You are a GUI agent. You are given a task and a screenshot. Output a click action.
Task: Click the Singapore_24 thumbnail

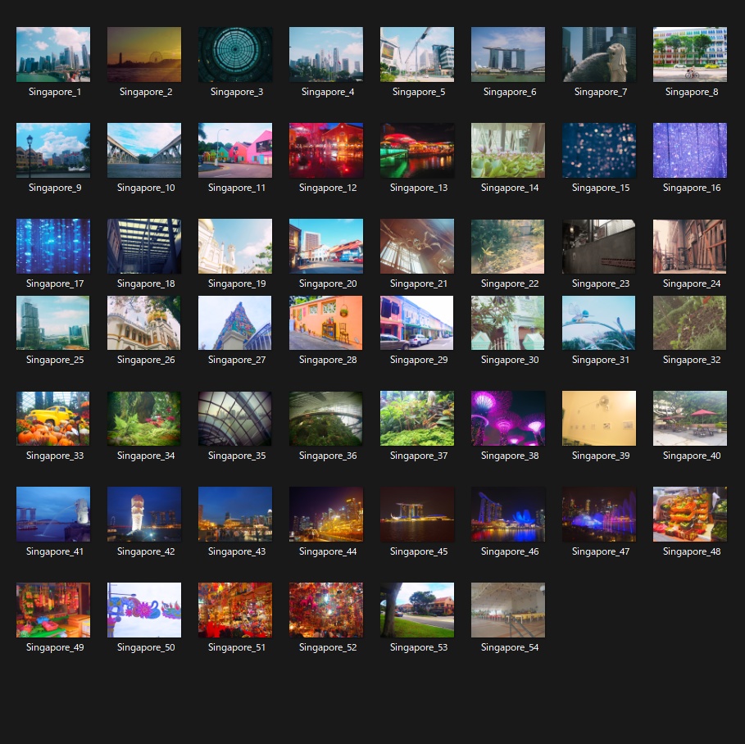click(690, 246)
